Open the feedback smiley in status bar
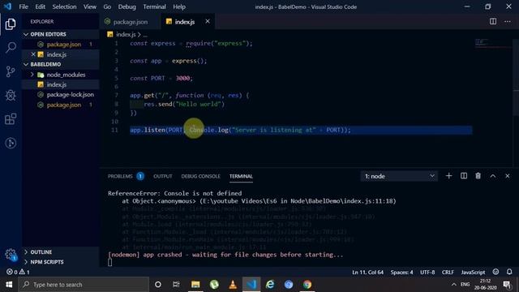Screen dimensions: 519x292 pos(495,272)
